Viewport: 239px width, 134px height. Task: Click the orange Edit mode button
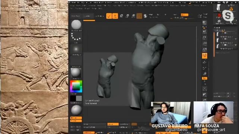click(x=109, y=16)
